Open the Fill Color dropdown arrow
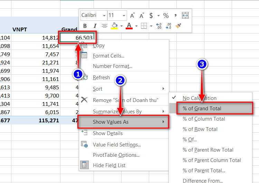 [122, 26]
